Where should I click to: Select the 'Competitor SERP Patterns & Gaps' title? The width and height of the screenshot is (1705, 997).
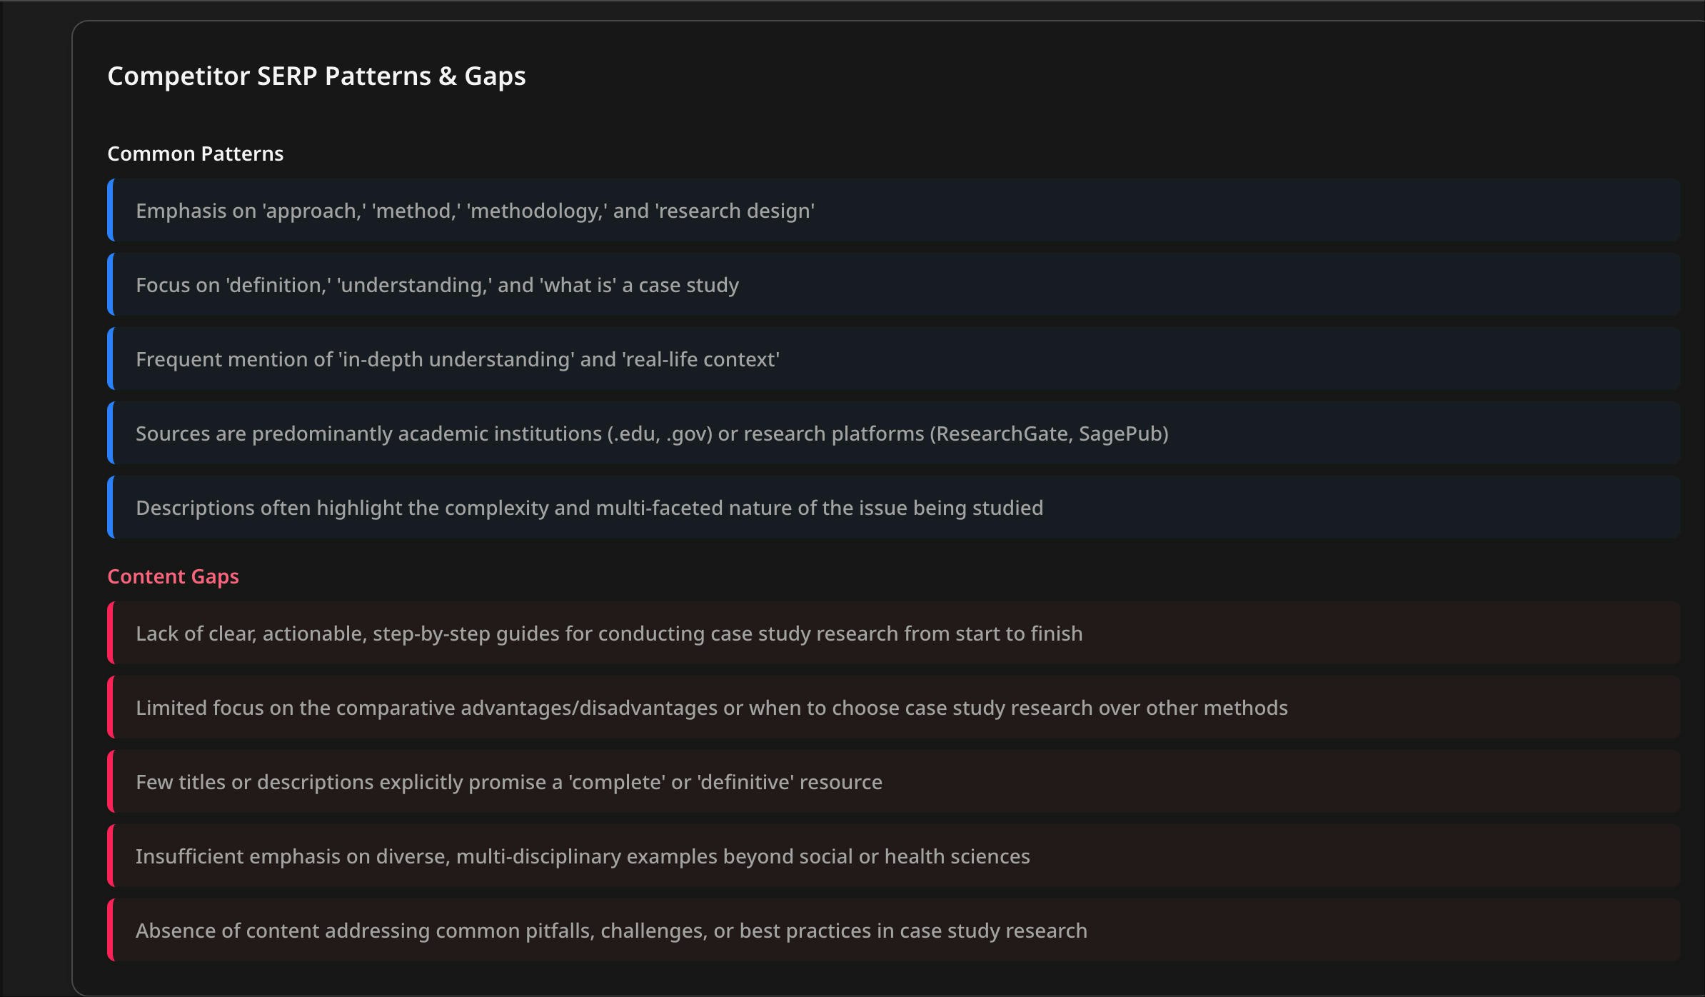(x=317, y=75)
